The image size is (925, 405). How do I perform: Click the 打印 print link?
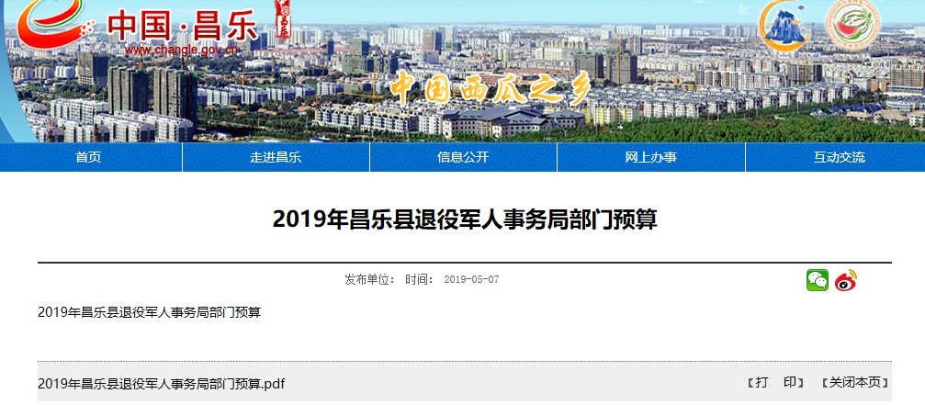[x=775, y=383]
